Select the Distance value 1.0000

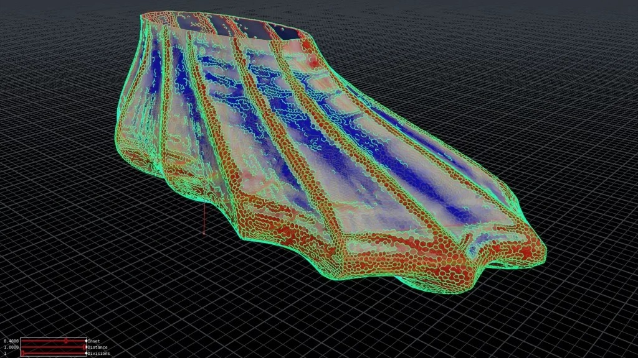[x=11, y=347]
